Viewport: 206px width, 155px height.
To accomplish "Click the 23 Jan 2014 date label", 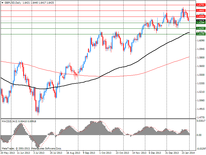I will tap(188, 153).
